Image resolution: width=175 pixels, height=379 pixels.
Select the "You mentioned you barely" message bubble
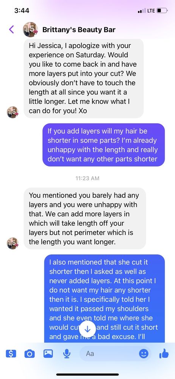(85, 219)
